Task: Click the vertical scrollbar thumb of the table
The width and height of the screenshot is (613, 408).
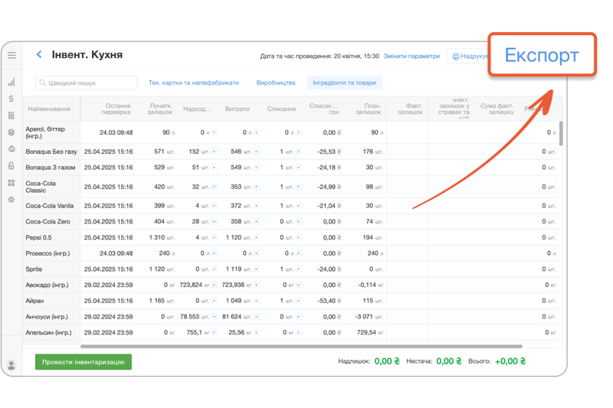Action: [561, 133]
